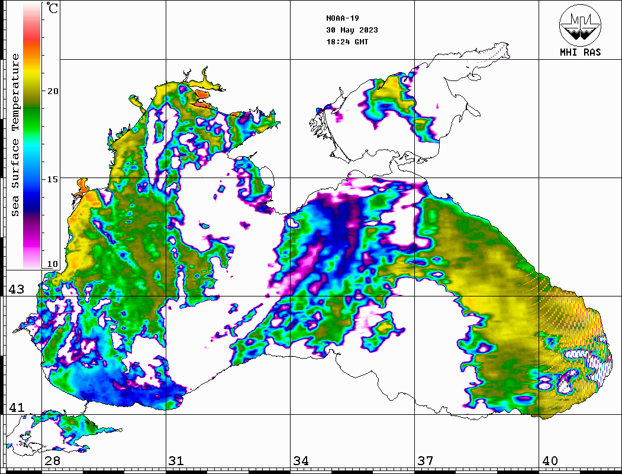This screenshot has width=622, height=474.
Task: Click the '18:24 GMT' time text
Action: tap(347, 41)
